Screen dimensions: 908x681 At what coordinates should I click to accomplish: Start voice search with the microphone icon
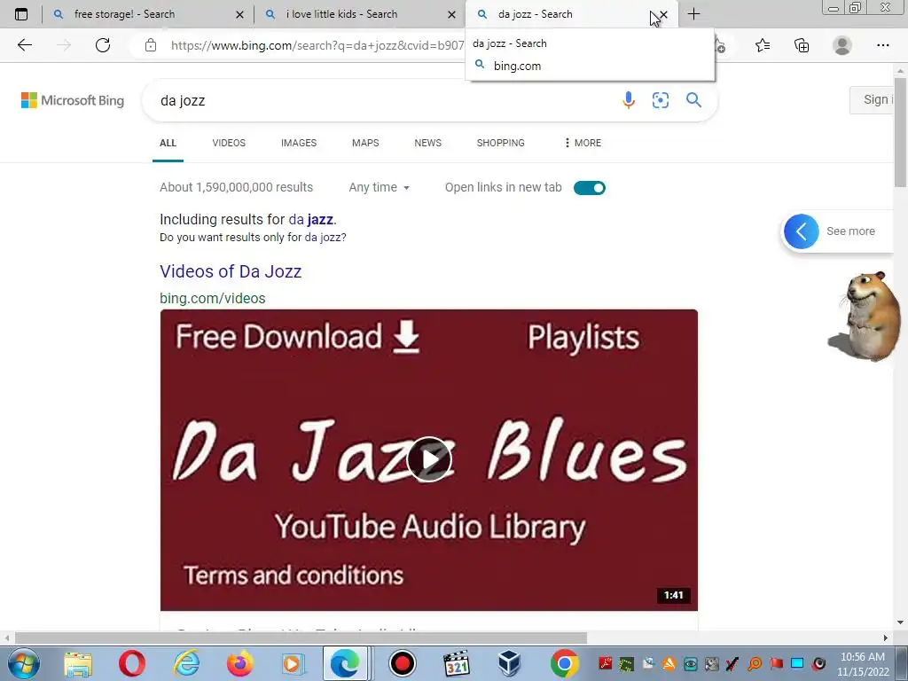click(629, 100)
